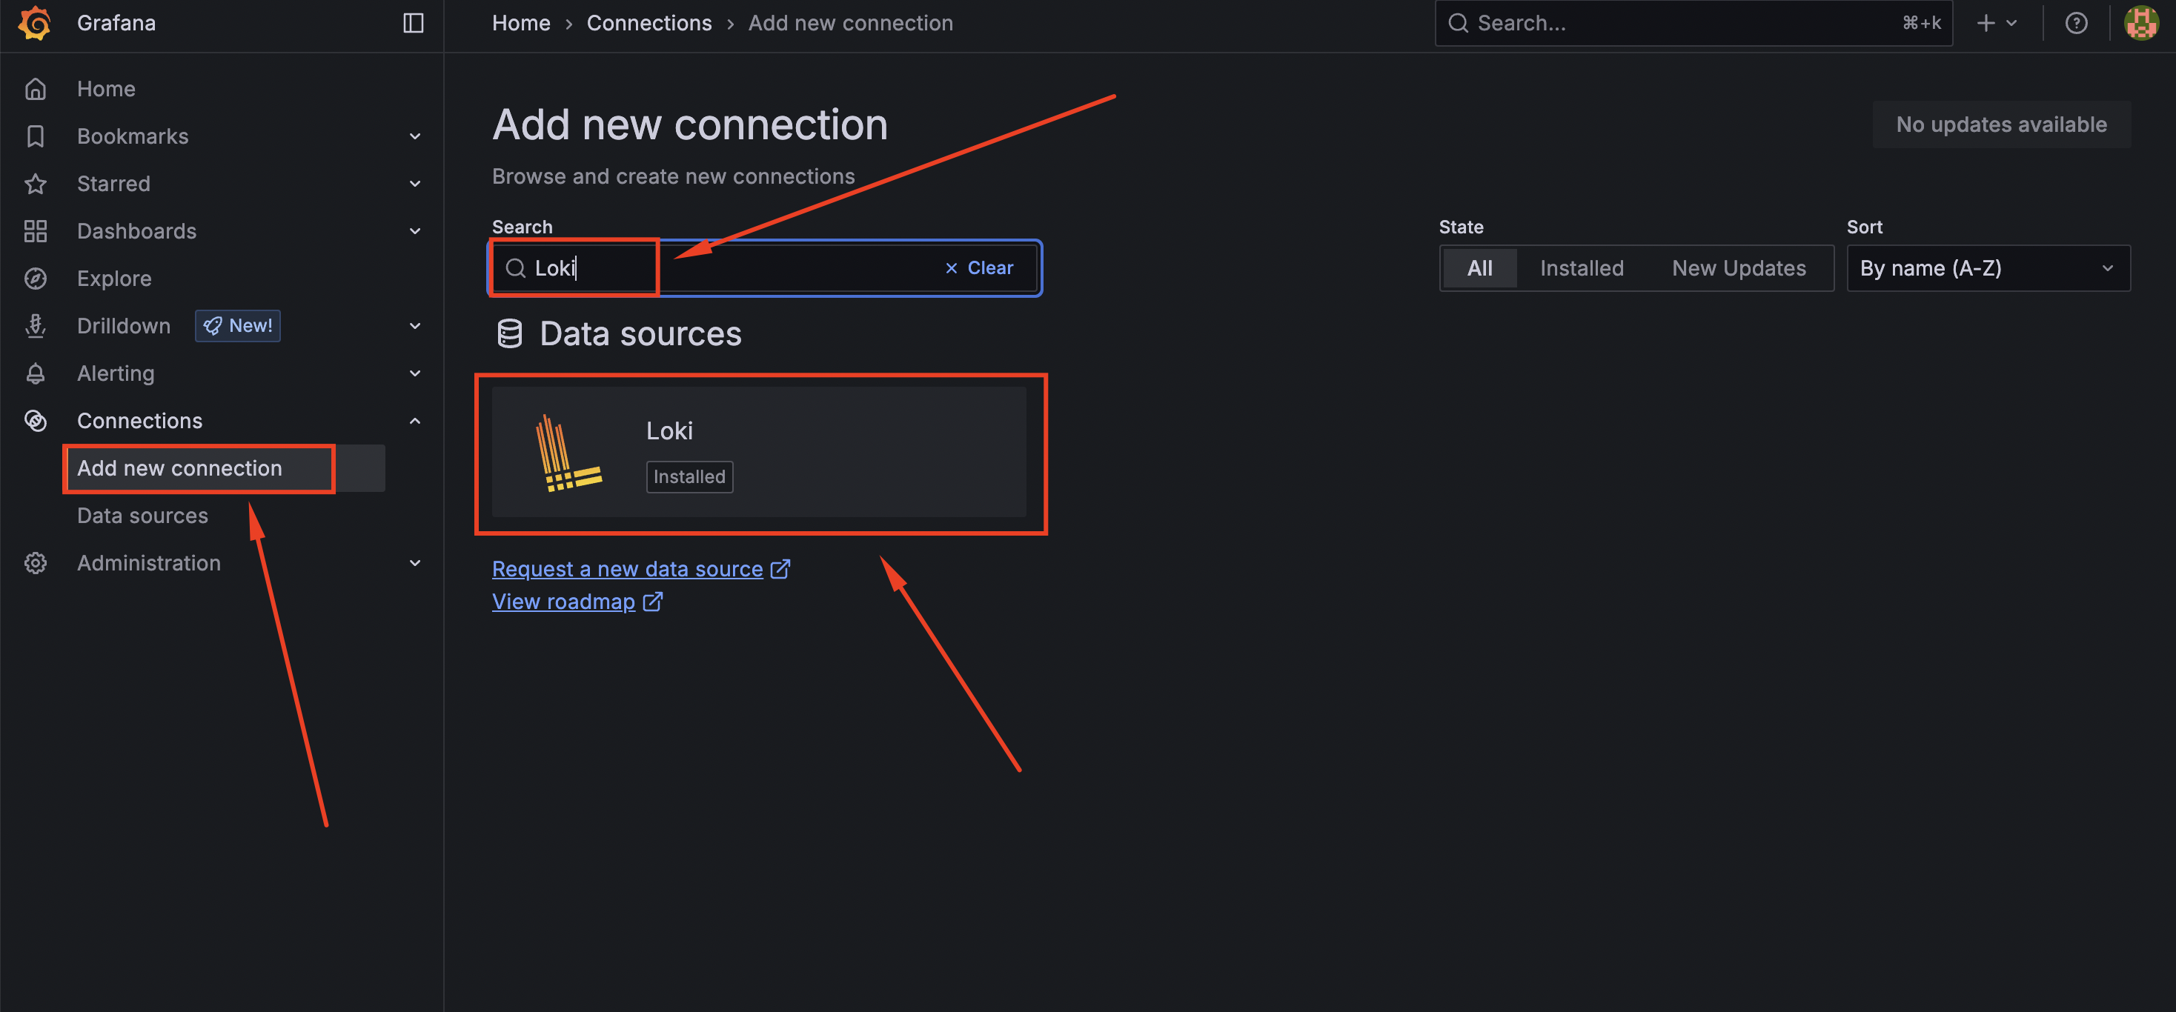
Task: Select the All state filter
Action: pos(1479,268)
